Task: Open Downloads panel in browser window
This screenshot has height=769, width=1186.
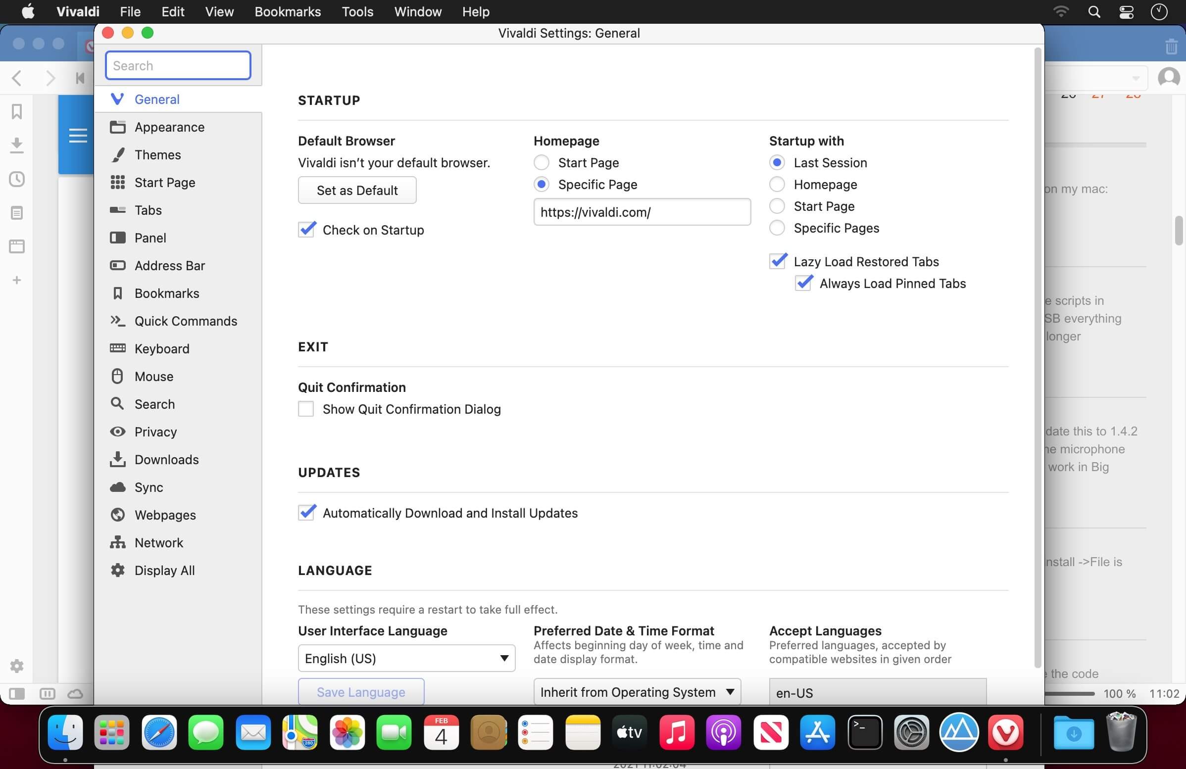Action: click(17, 145)
